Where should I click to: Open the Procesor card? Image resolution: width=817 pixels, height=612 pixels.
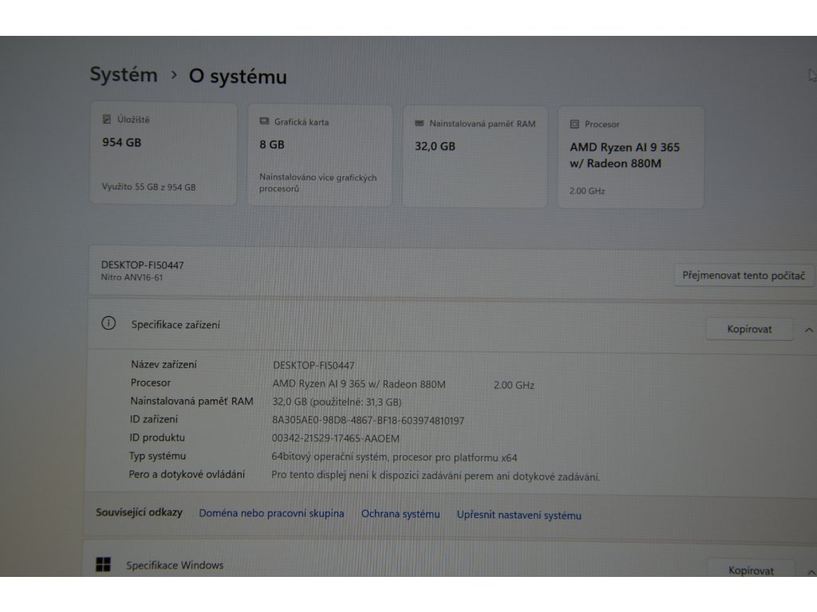[630, 159]
